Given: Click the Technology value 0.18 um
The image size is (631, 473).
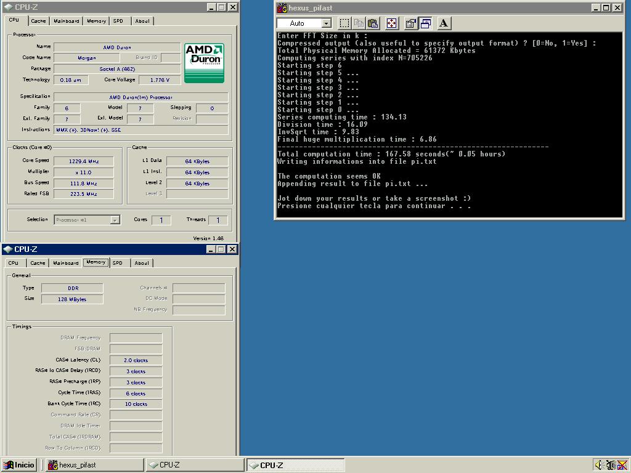Looking at the screenshot, I should coord(71,80).
